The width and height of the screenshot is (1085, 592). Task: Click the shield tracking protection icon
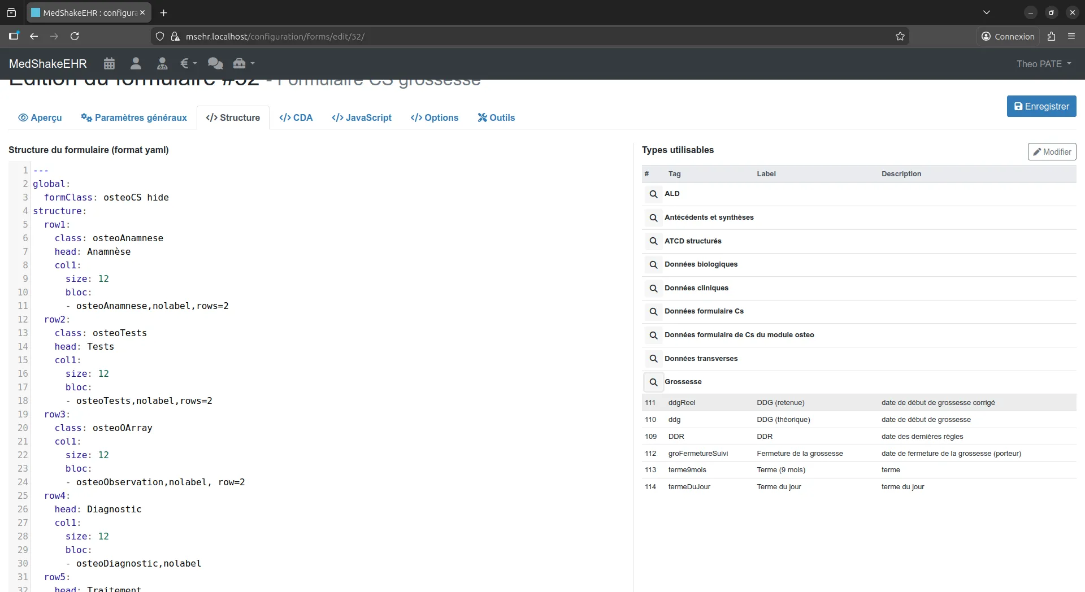(x=160, y=36)
